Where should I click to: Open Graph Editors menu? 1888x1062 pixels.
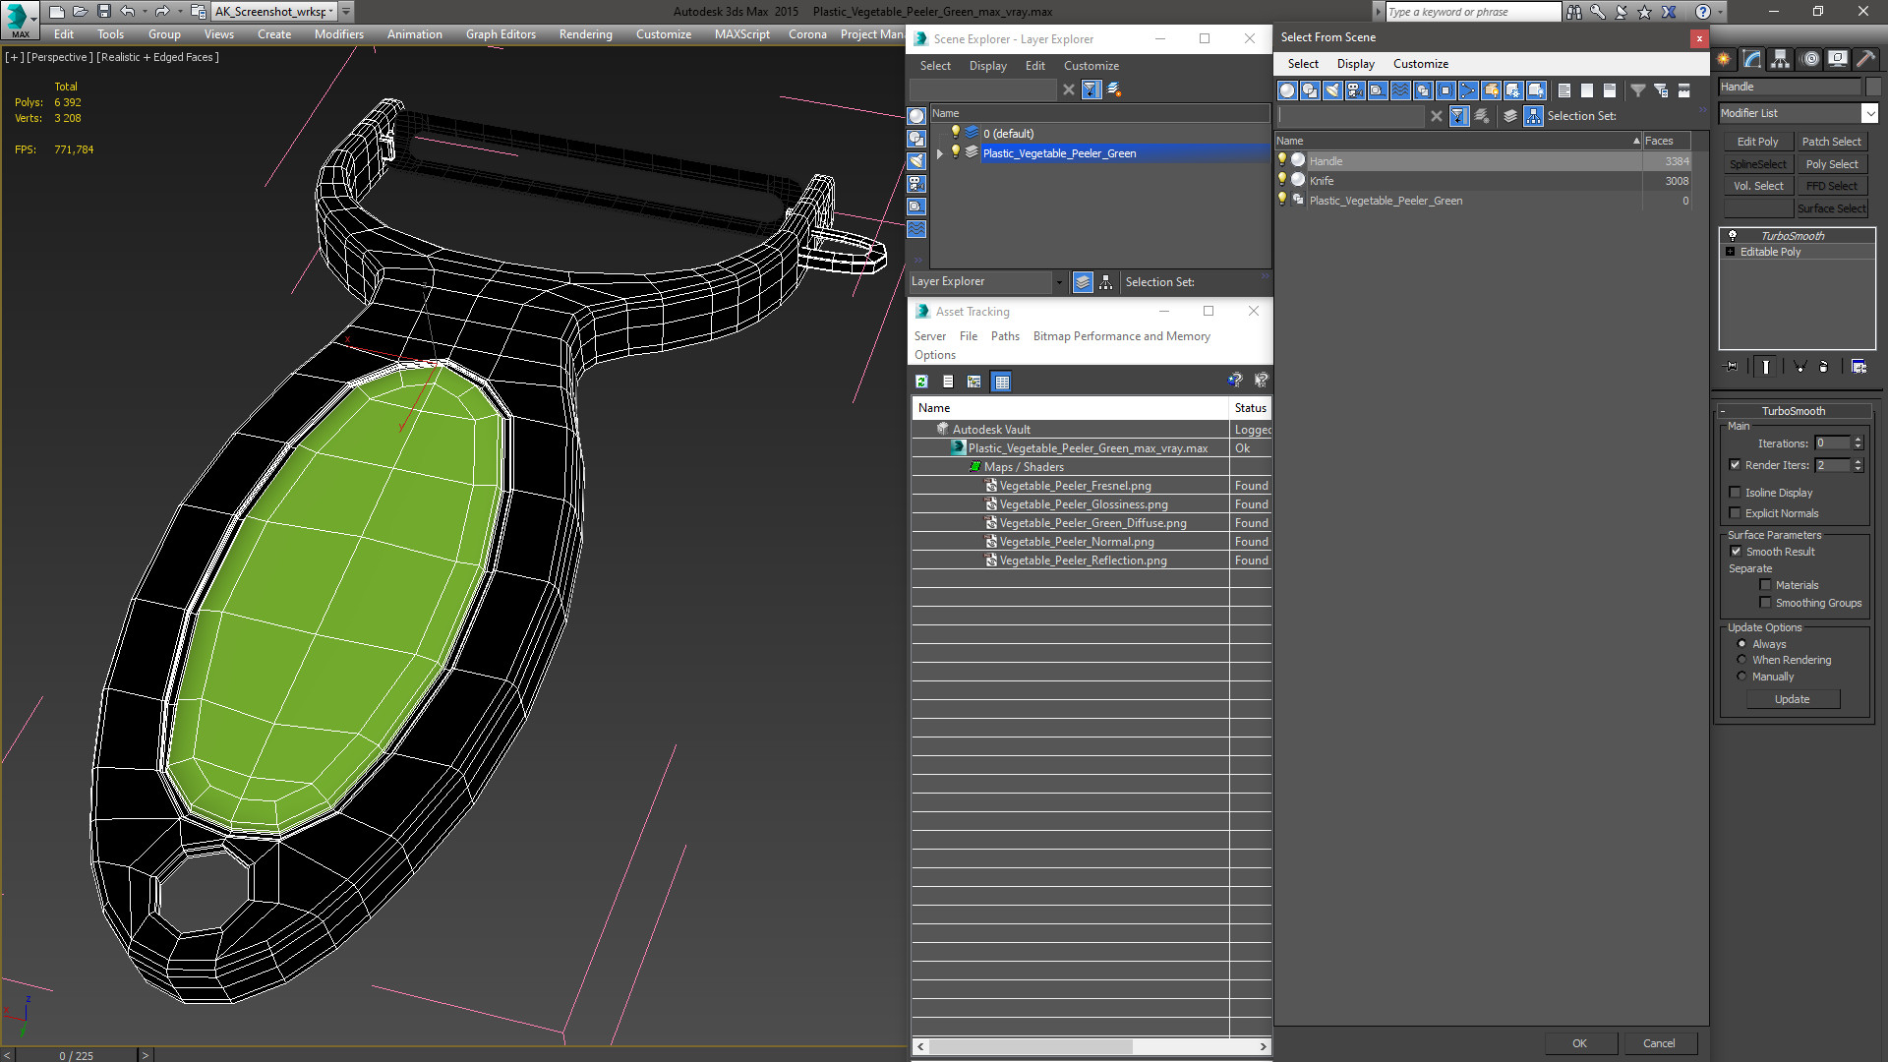coord(501,34)
